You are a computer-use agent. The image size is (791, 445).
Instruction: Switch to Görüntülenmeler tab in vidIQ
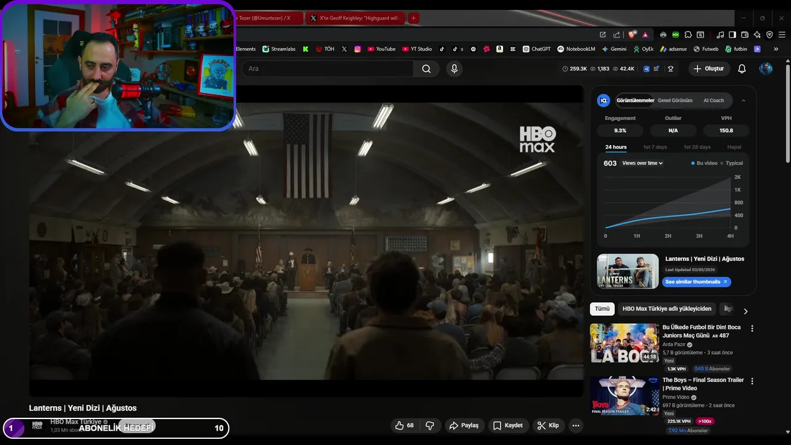(635, 100)
